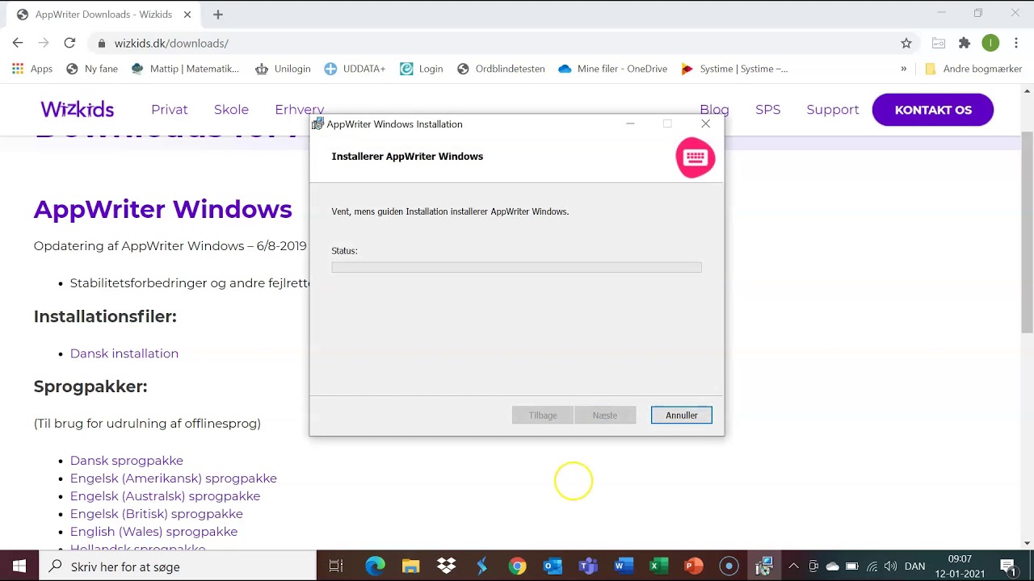Click the Chrome page vertical scrollbar

coord(1027,232)
